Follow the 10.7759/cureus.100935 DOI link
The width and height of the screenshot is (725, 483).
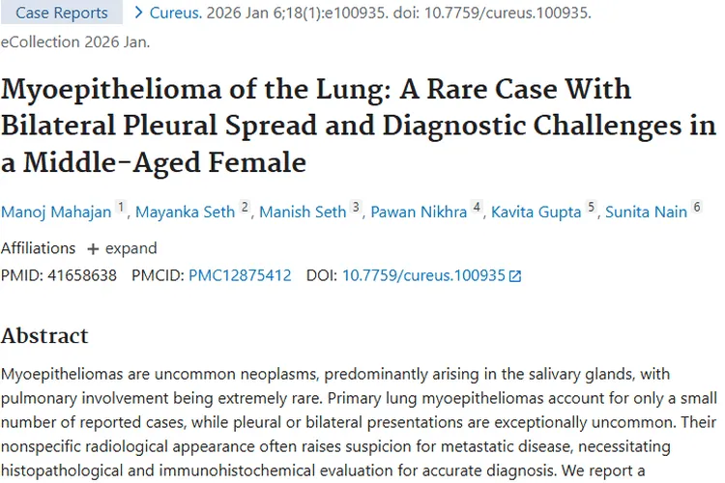(423, 275)
